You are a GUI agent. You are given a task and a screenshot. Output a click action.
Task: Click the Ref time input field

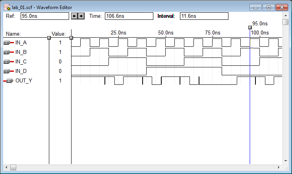[44, 16]
